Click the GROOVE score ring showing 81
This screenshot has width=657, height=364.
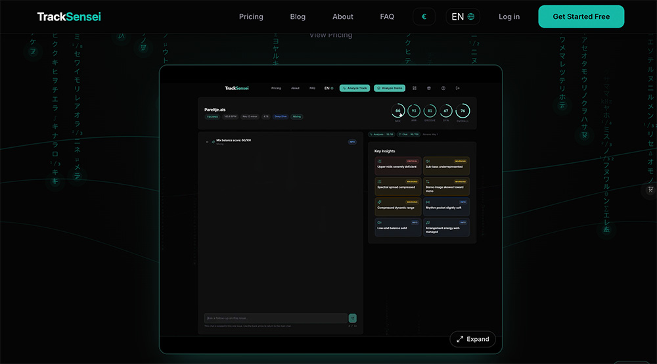(x=430, y=111)
